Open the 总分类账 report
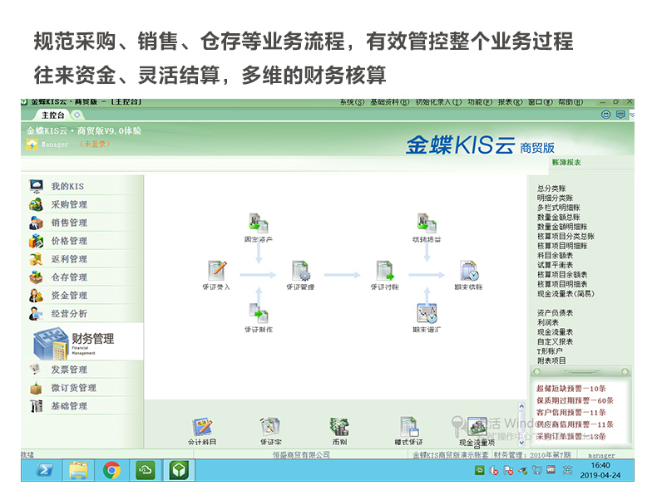 551,189
